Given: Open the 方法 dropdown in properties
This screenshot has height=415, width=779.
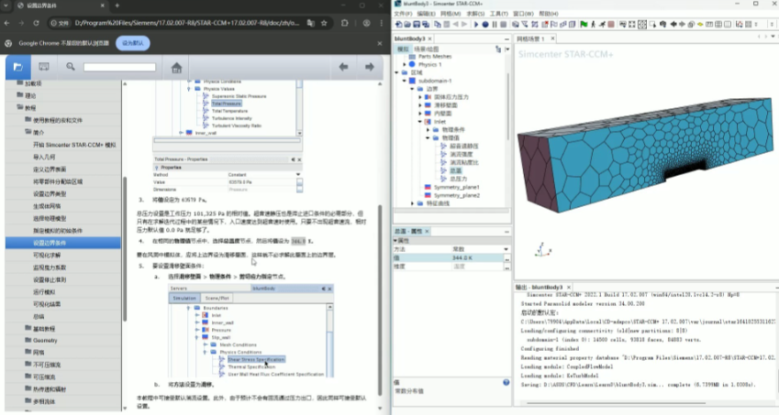Looking at the screenshot, I should click(x=506, y=248).
